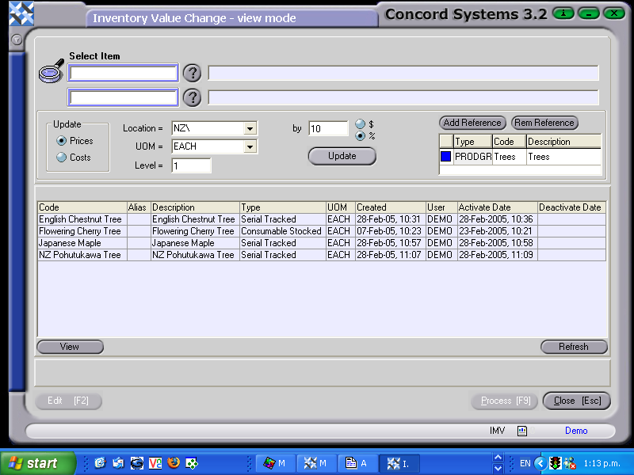Open the question mark lookup beside second item field
The image size is (634, 475).
point(192,98)
